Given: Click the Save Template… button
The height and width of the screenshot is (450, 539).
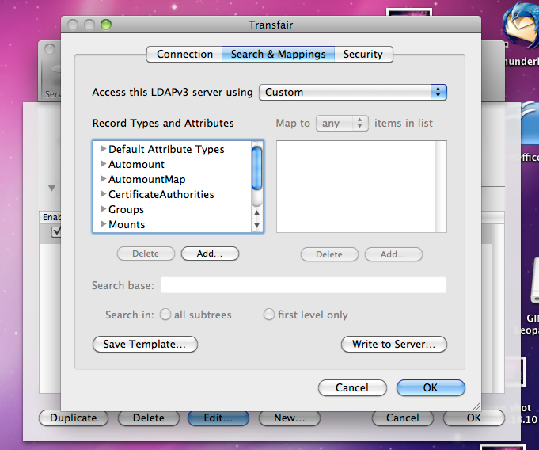Looking at the screenshot, I should pyautogui.click(x=145, y=345).
